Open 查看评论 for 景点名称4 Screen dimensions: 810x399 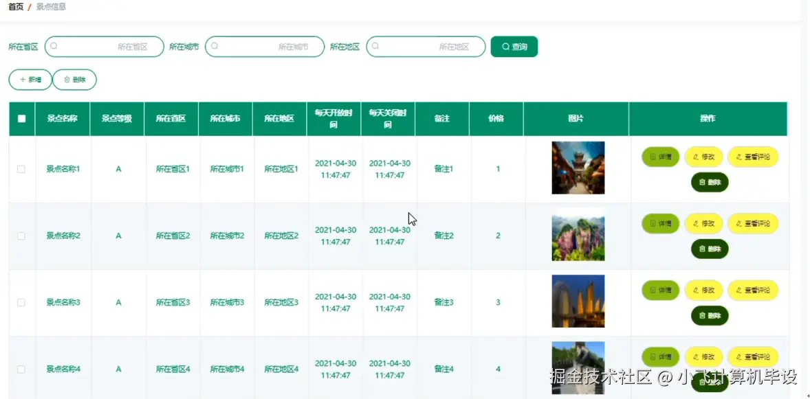pos(753,356)
